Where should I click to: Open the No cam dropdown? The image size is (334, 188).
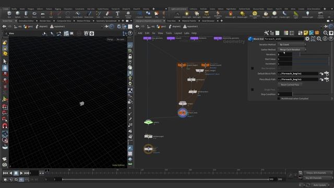pos(121,40)
